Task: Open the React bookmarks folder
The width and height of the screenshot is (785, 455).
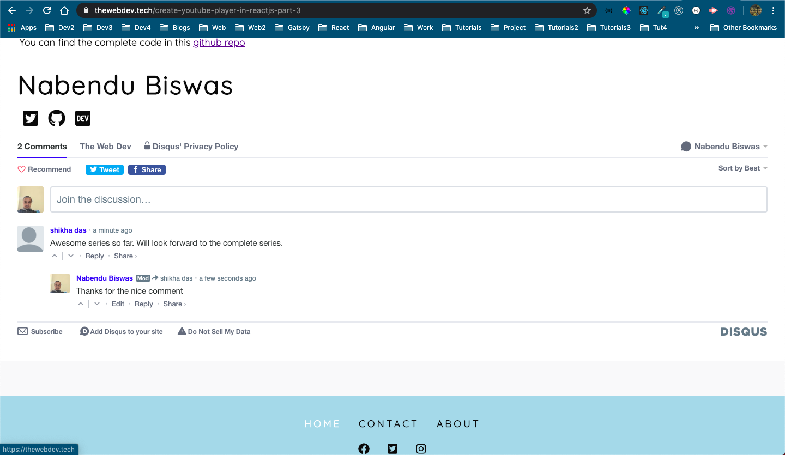Action: click(x=334, y=27)
